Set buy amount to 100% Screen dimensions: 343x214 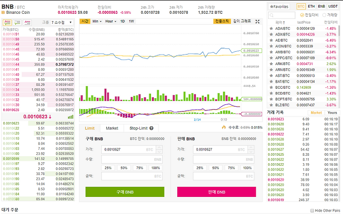pos(155,168)
